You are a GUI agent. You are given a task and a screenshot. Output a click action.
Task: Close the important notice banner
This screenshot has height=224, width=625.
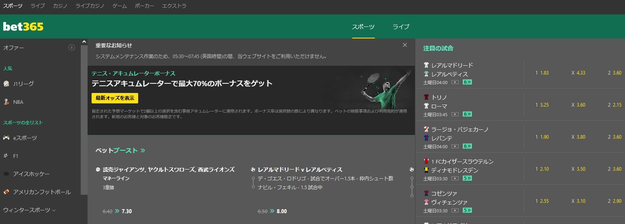(405, 45)
